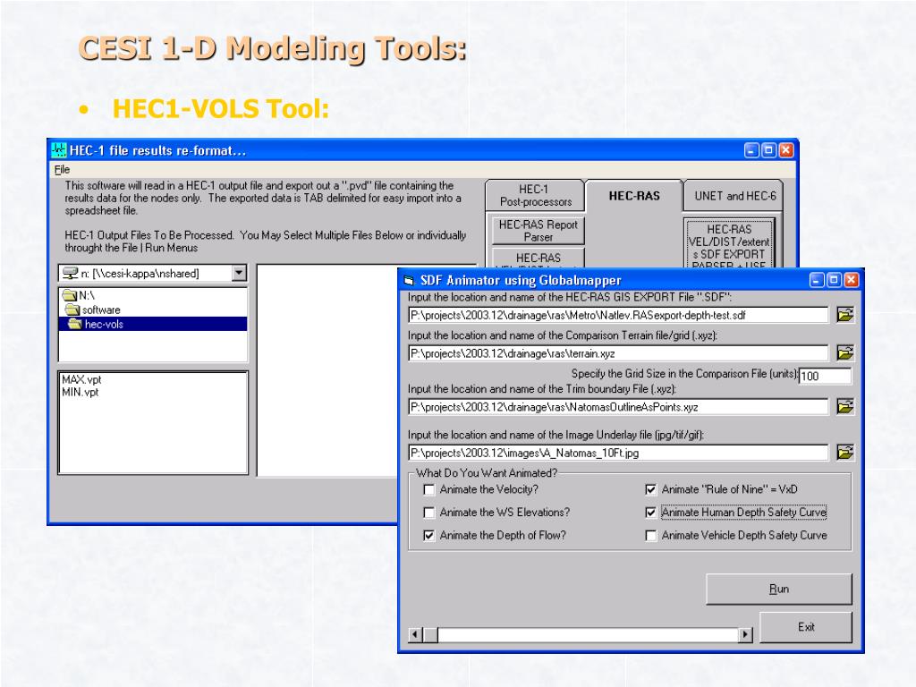Close the HEC-1 file results window
916x687 pixels.
[786, 150]
